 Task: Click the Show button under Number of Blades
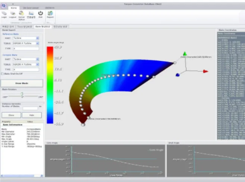(11, 115)
